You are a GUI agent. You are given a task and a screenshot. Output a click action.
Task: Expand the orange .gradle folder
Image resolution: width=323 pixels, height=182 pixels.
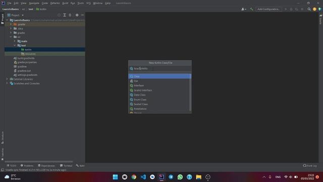pyautogui.click(x=11, y=24)
